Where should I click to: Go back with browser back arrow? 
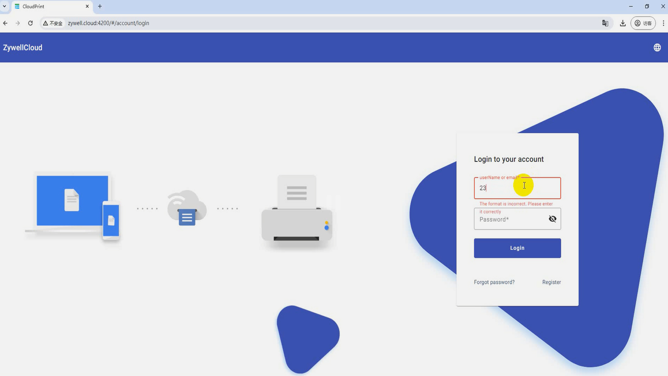(5, 23)
